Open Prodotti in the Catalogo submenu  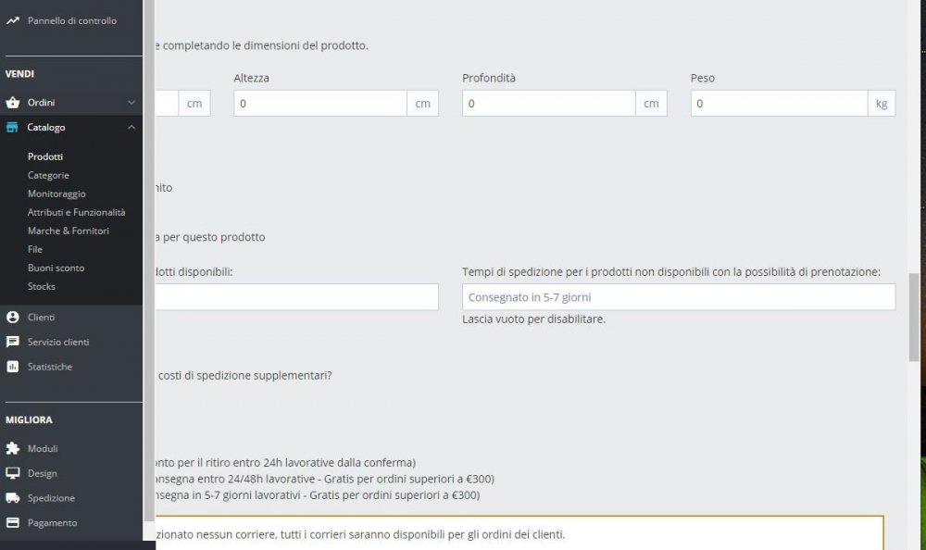tap(44, 156)
